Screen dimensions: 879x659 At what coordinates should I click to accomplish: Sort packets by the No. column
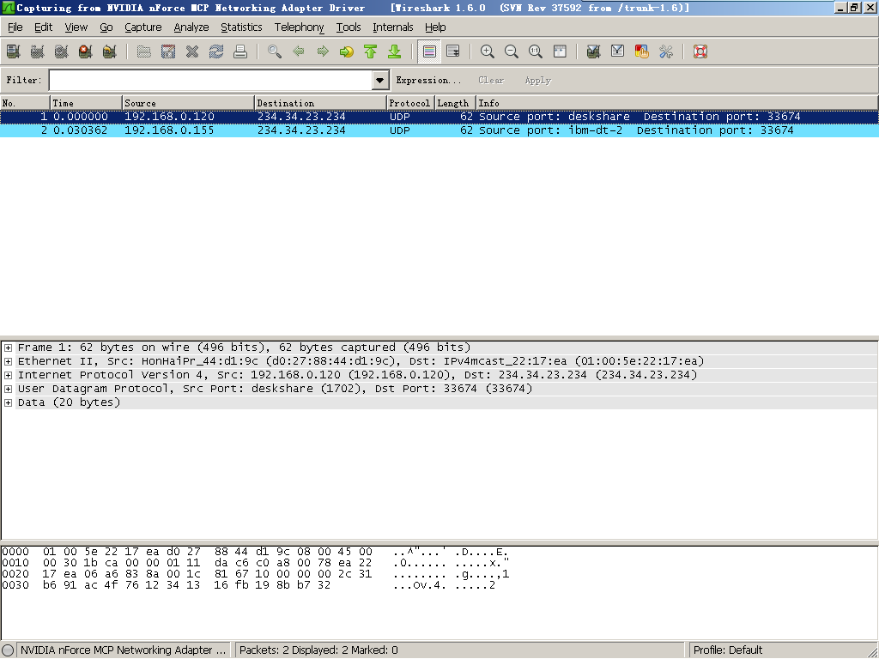point(25,103)
